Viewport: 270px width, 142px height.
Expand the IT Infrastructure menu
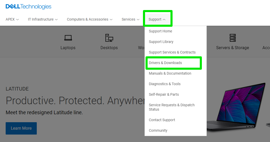click(x=43, y=19)
